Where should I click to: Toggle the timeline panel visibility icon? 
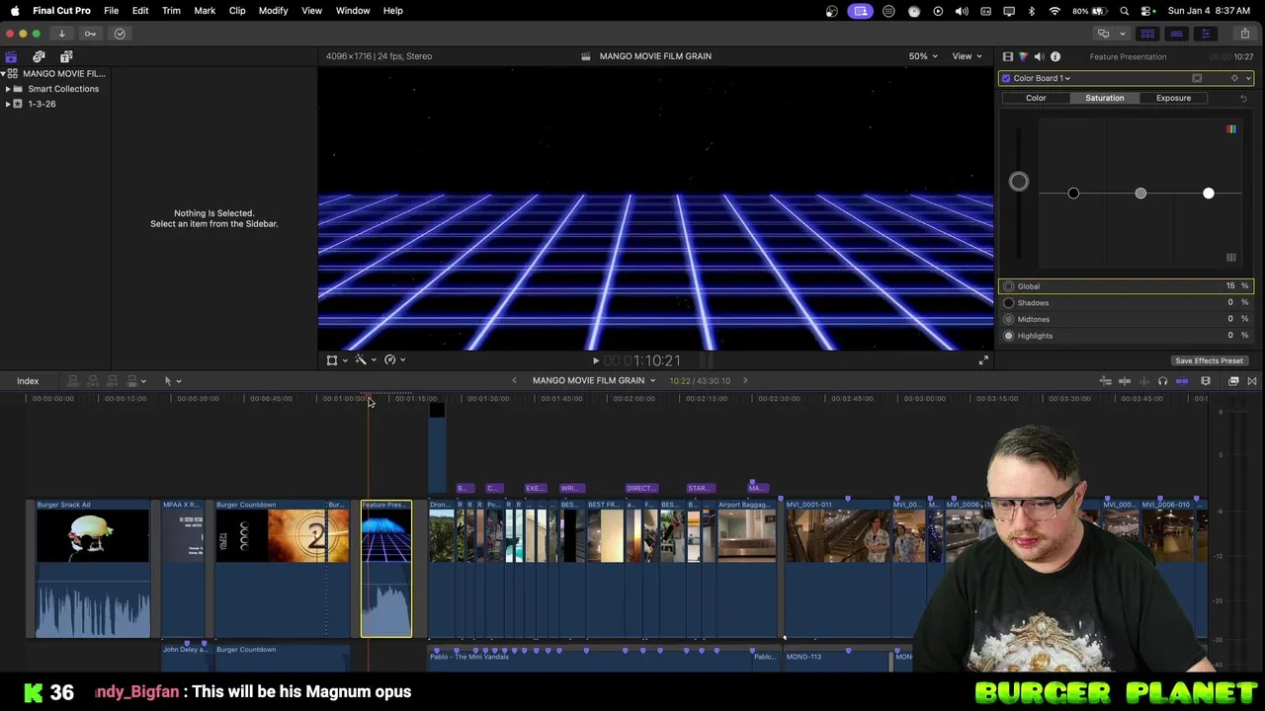click(1176, 34)
